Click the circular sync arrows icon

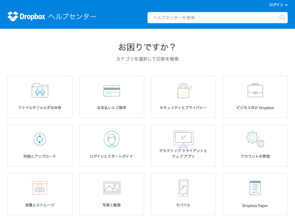[40, 139]
